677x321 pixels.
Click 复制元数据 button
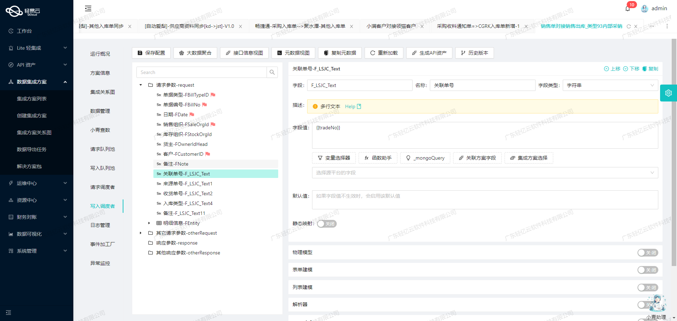(x=340, y=53)
